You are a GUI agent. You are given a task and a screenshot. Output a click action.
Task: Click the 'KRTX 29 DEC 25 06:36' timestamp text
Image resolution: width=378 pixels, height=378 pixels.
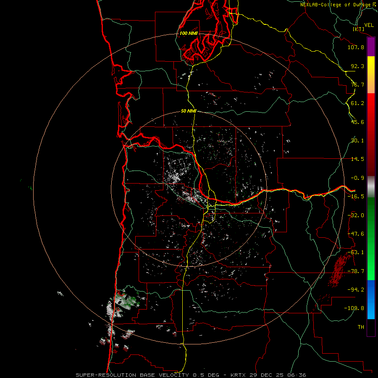268,375
